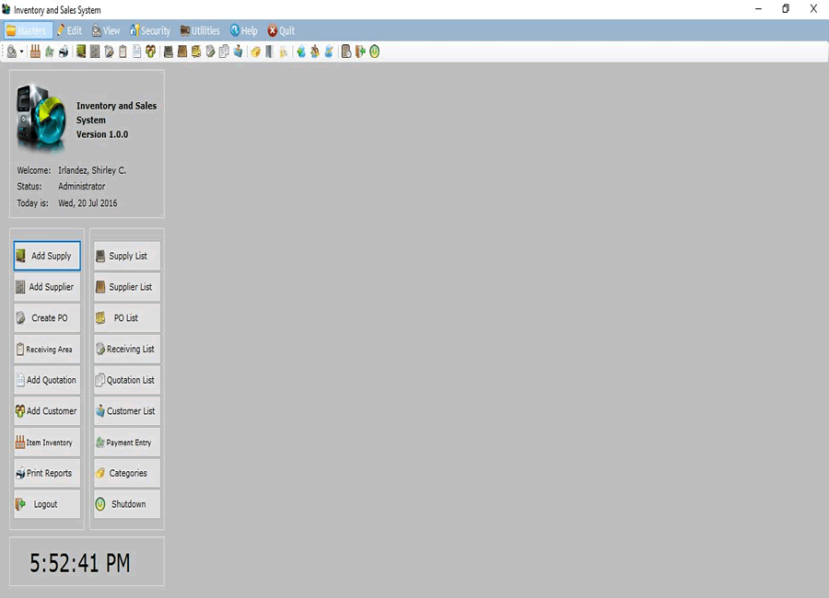Expand the View menu
This screenshot has height=598, width=829.
(x=106, y=30)
